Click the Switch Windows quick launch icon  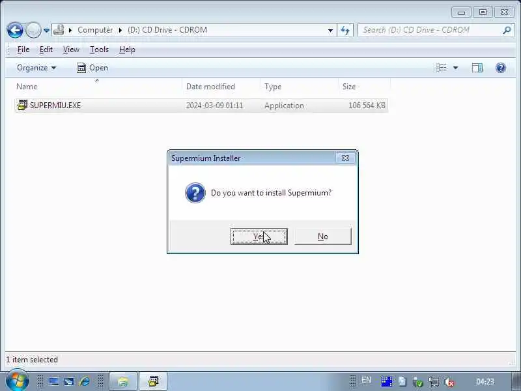(x=69, y=381)
